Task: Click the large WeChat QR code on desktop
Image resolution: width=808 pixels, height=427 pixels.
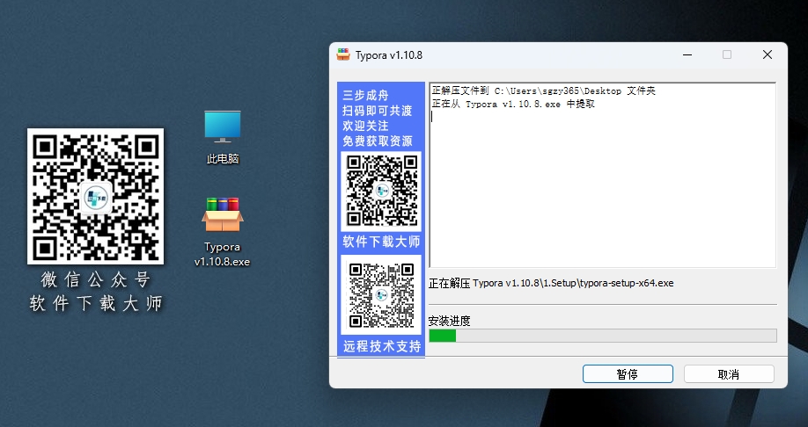Action: (x=95, y=196)
